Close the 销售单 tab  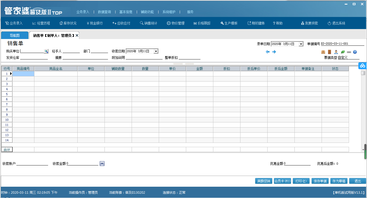pyautogui.click(x=77, y=36)
